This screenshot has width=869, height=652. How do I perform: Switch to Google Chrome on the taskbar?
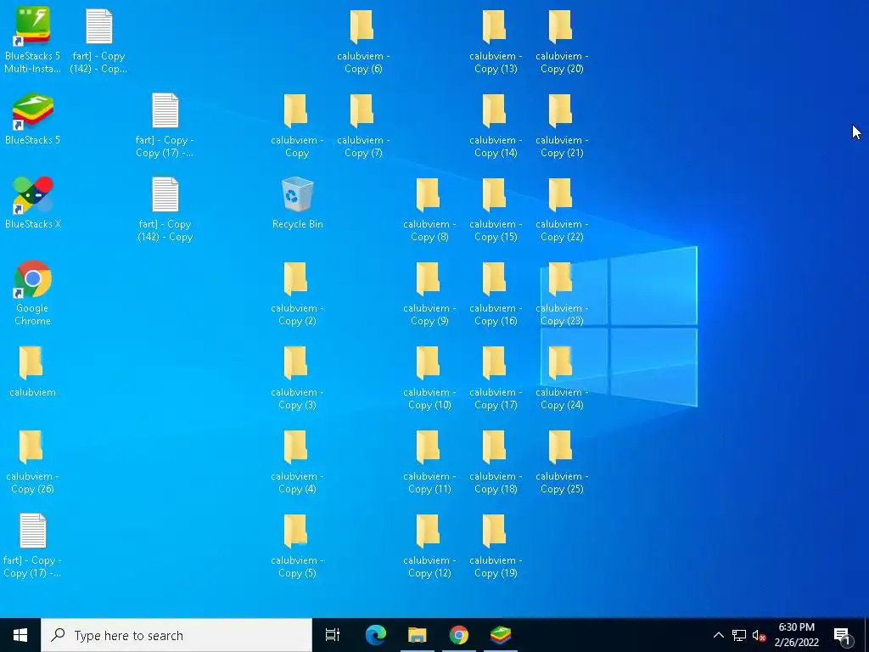(459, 635)
